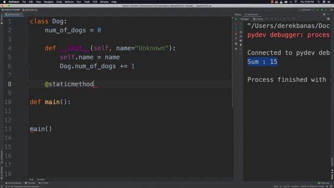Click the green Rerun icon in the Debug panel
Viewport: 334px width, 188px height.
(236, 19)
